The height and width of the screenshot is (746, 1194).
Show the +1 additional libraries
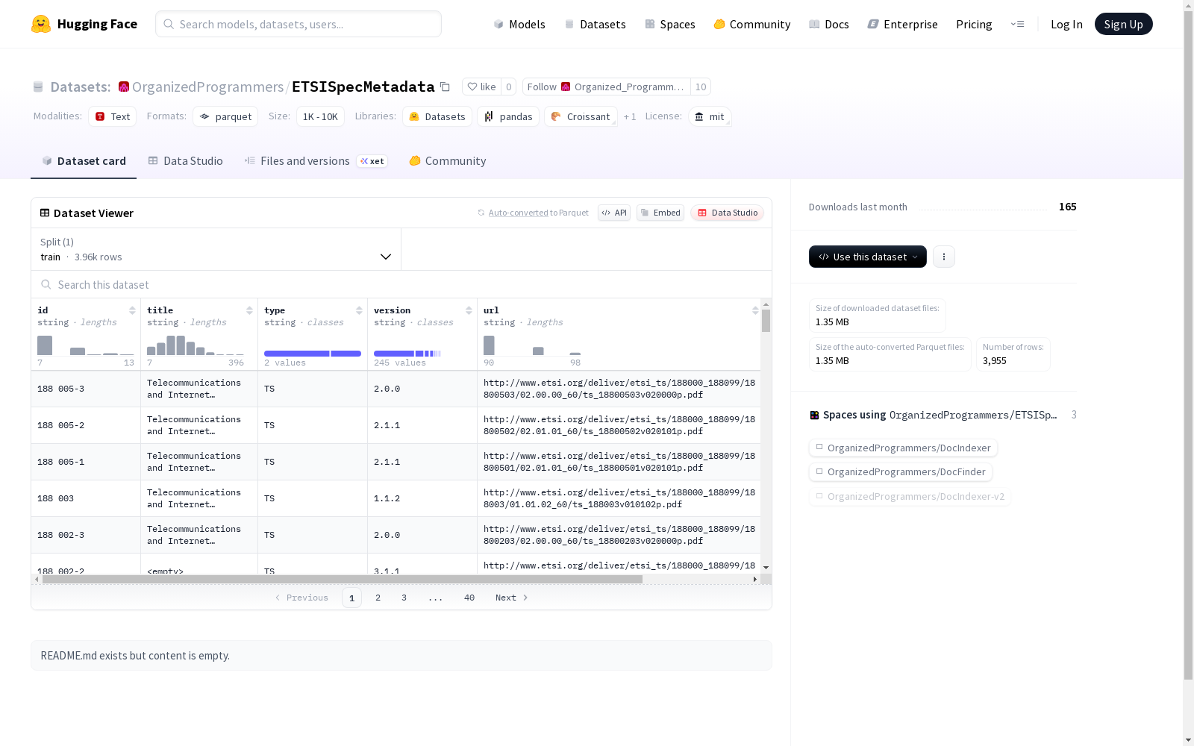coord(630,116)
